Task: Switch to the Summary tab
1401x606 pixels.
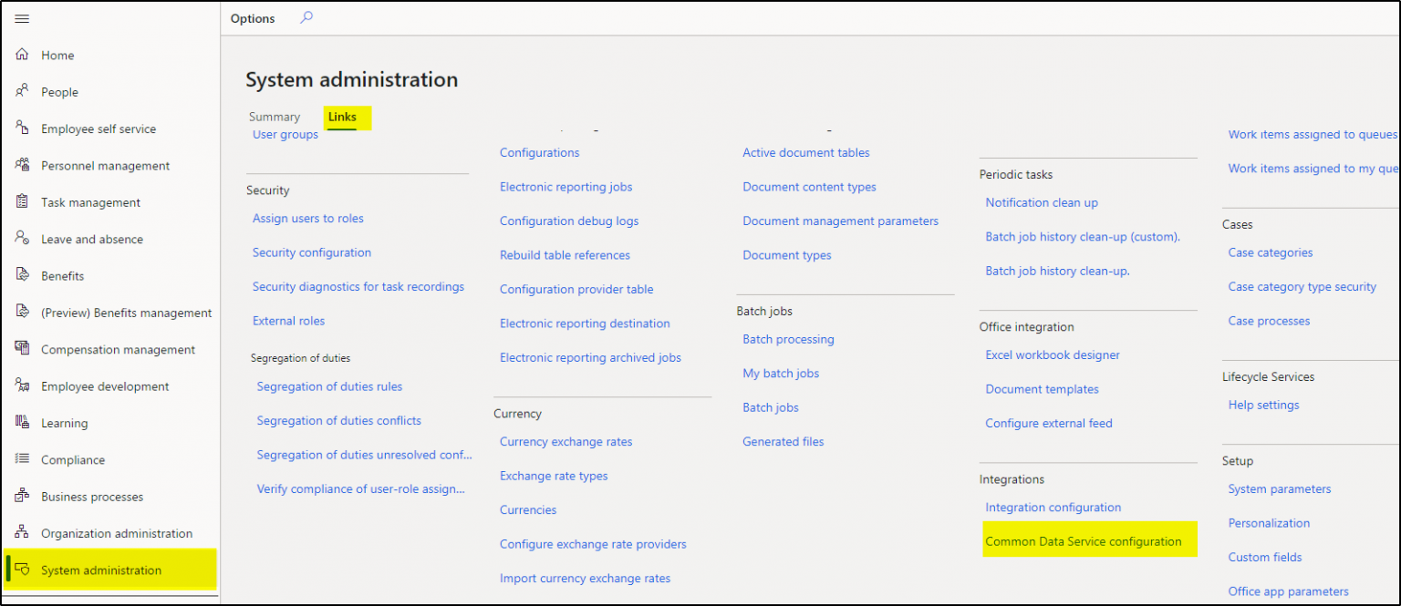Action: pyautogui.click(x=275, y=118)
